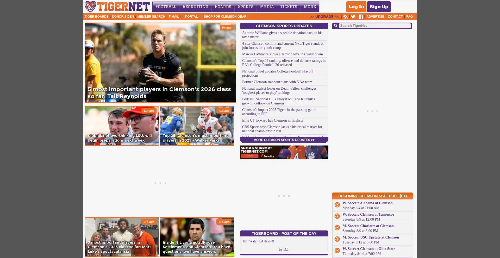Viewport: 500px width, 258px height.
Task: Open the Contact link
Action: pyautogui.click(x=395, y=17)
